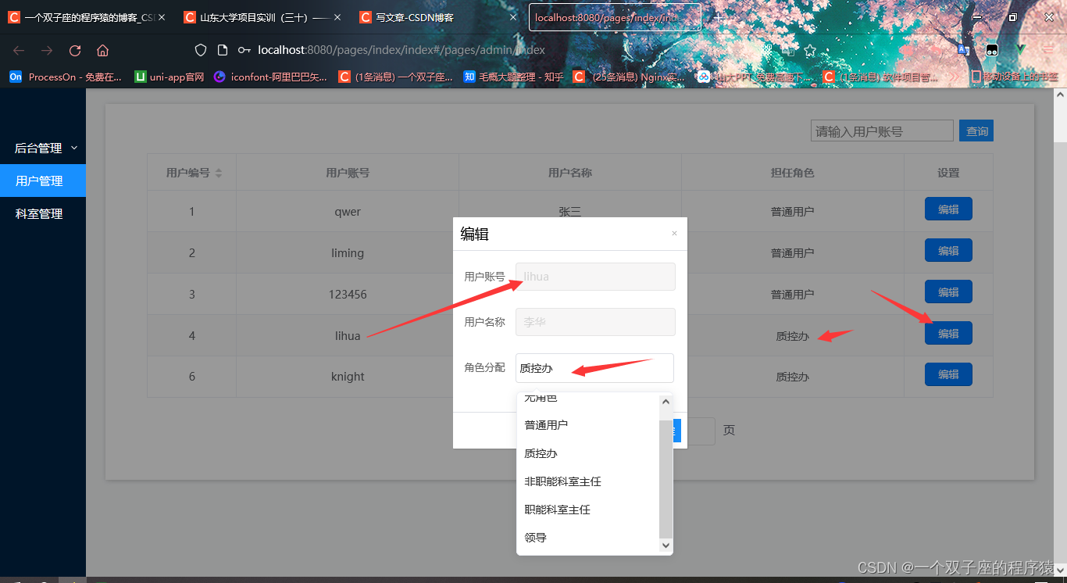The height and width of the screenshot is (583, 1067).
Task: Reload the page with the refresh icon
Action: coord(75,50)
